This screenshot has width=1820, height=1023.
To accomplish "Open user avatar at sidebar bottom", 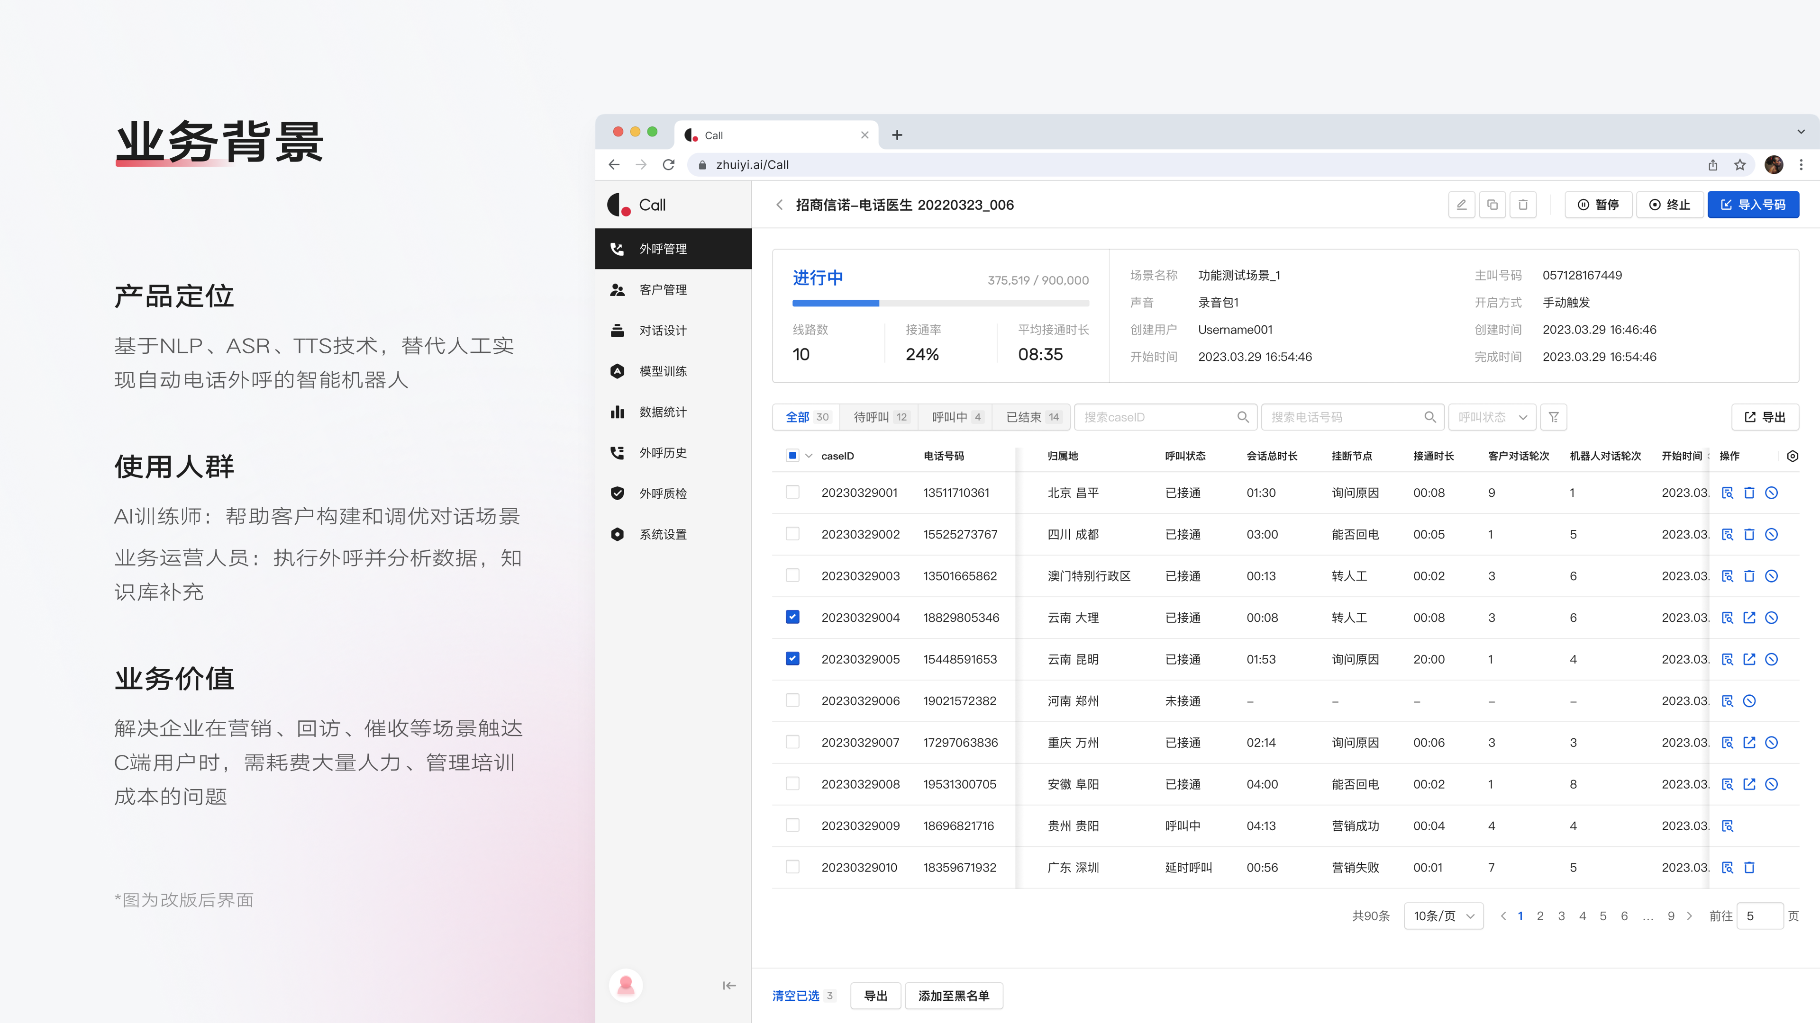I will pos(625,985).
